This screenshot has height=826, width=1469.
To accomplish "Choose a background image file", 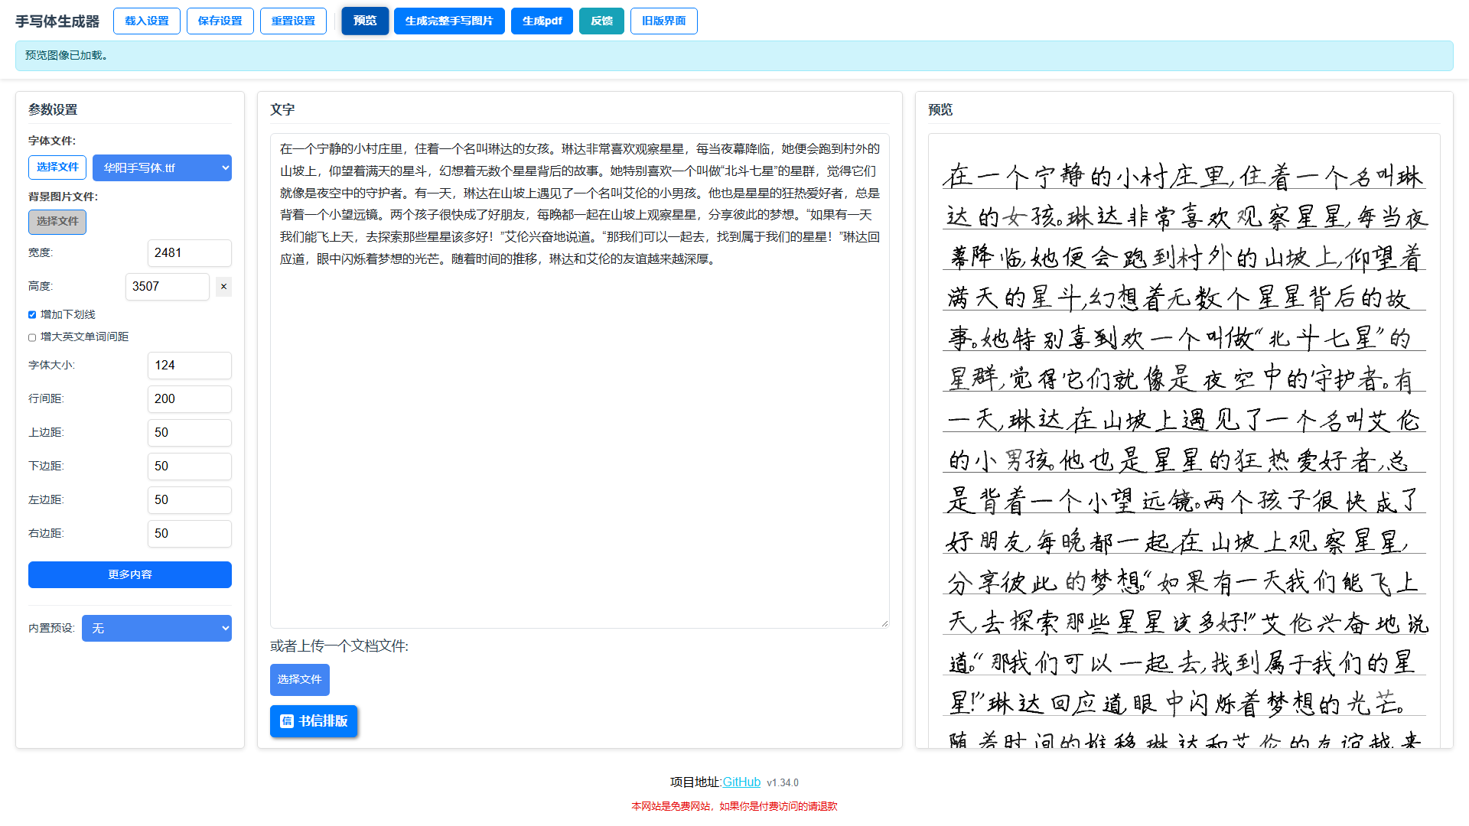I will pos(57,222).
